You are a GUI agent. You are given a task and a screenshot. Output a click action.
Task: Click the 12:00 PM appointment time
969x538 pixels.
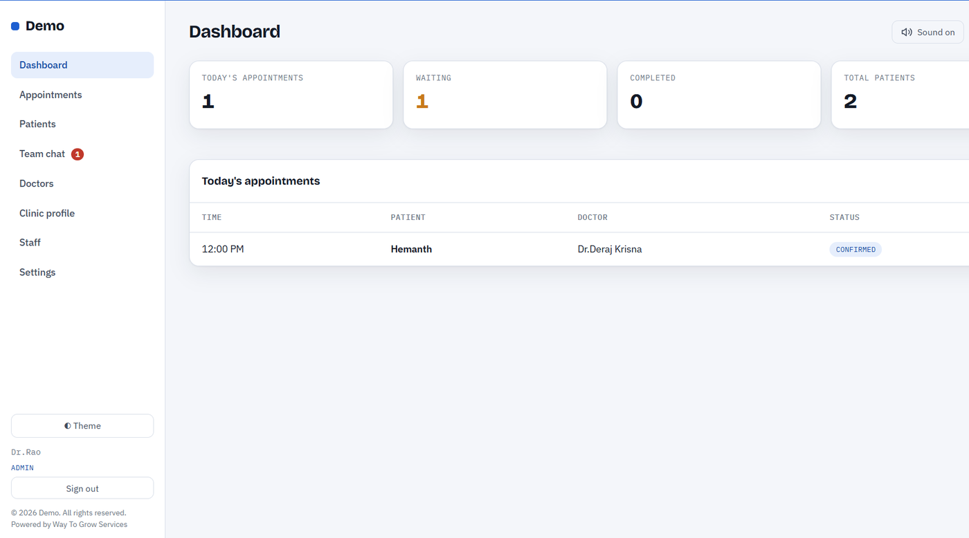[x=223, y=249]
